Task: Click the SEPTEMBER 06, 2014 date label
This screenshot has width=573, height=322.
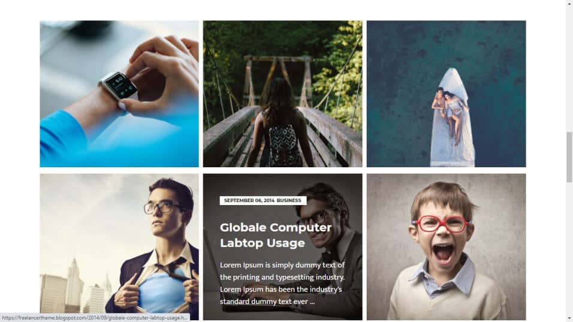Action: coord(249,200)
